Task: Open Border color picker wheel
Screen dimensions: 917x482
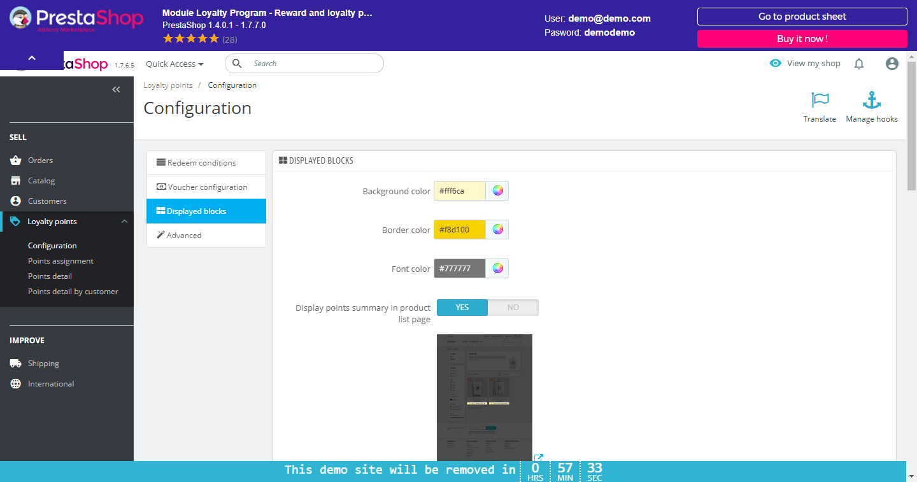Action: (497, 230)
